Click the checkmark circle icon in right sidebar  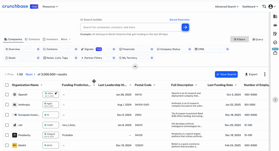coord(275,42)
